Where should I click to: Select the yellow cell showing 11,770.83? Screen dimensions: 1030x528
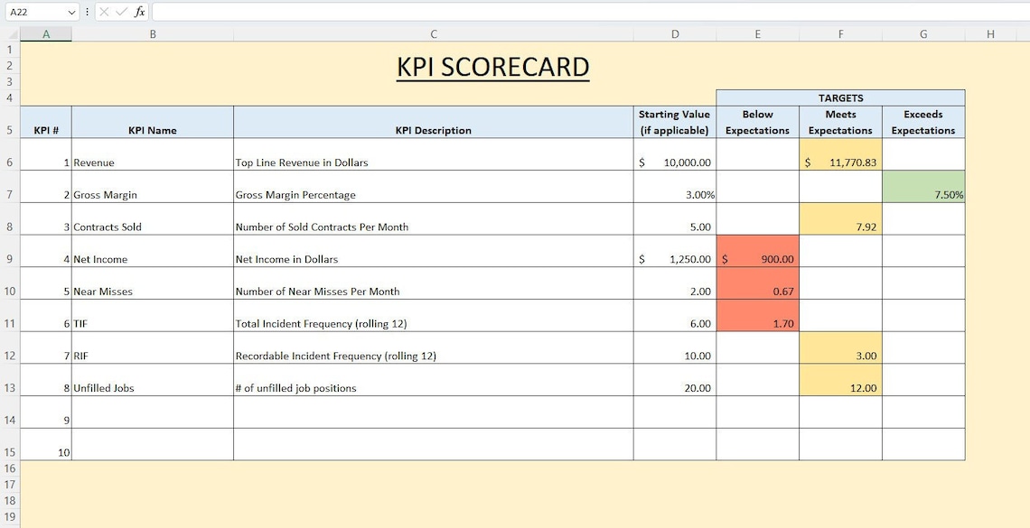(x=840, y=162)
